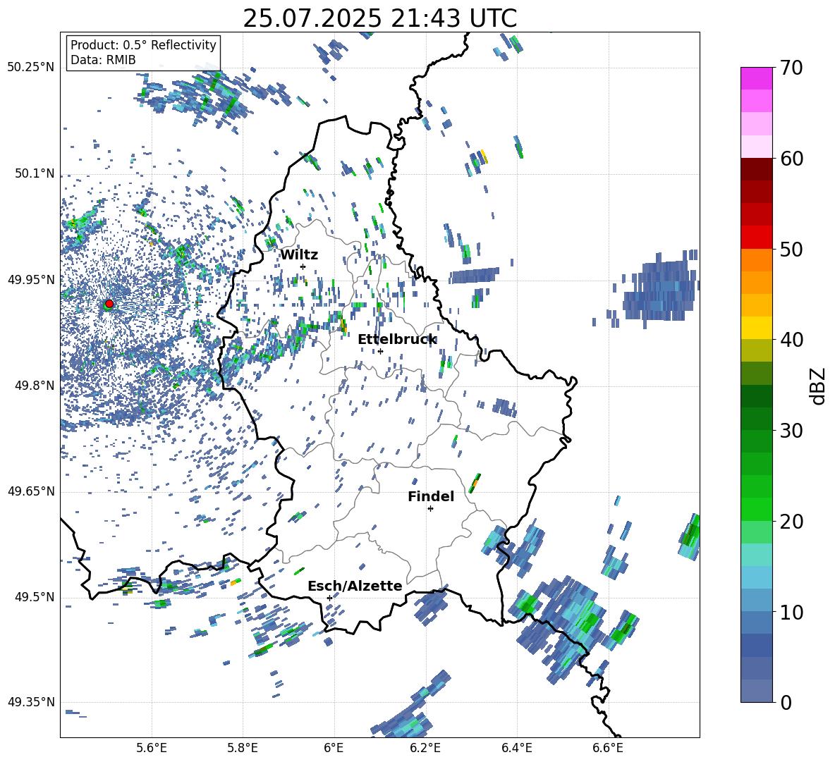Screen dimensions: 835x762
Task: Click the Wiltz city label
Action: pyautogui.click(x=299, y=255)
